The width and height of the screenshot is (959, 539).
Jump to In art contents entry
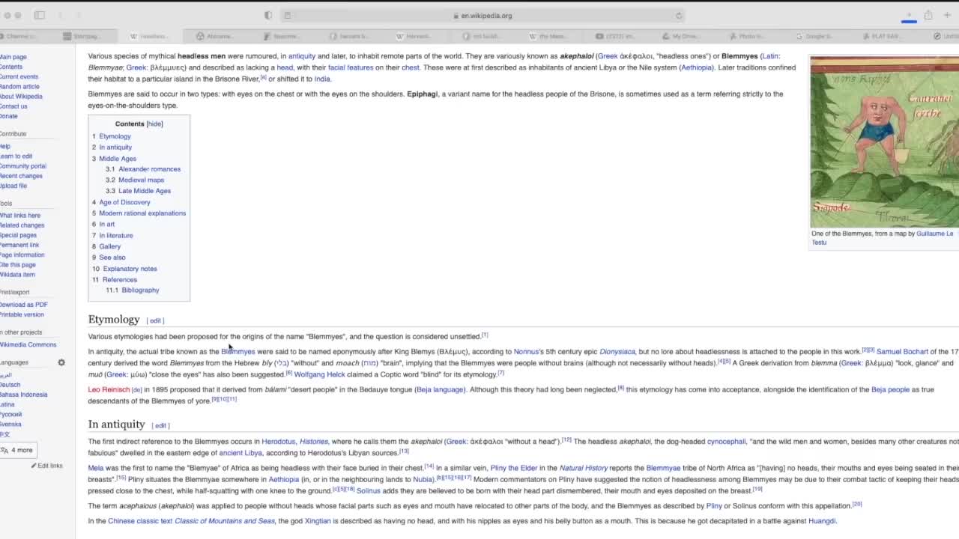coord(107,225)
